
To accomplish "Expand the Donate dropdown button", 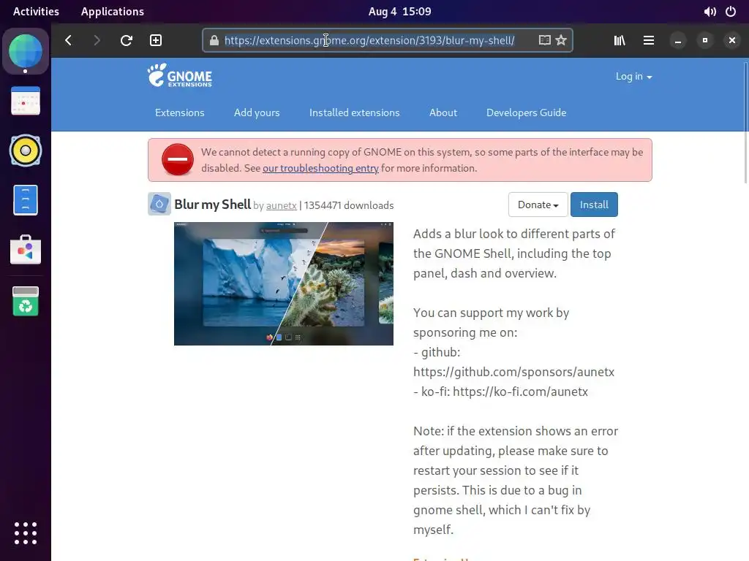I will point(538,205).
